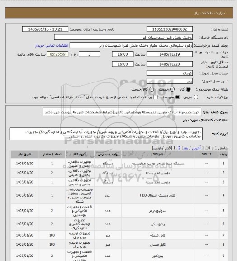Select item هارد دیسک اینترنال HDD
237x261 pixels.
coord(158,195)
